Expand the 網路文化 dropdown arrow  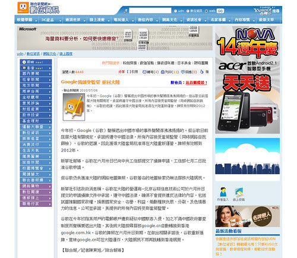(181, 20)
